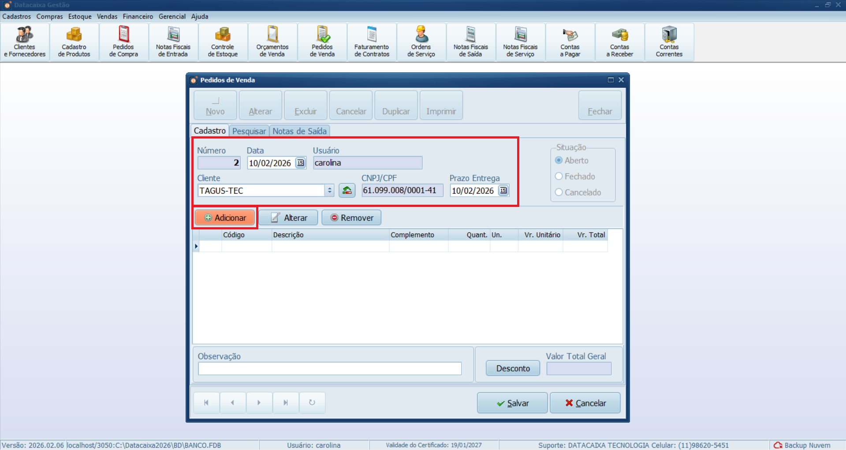Screen dimensions: 846x450
Task: Open Ordens de Serviço icon
Action: (x=421, y=42)
